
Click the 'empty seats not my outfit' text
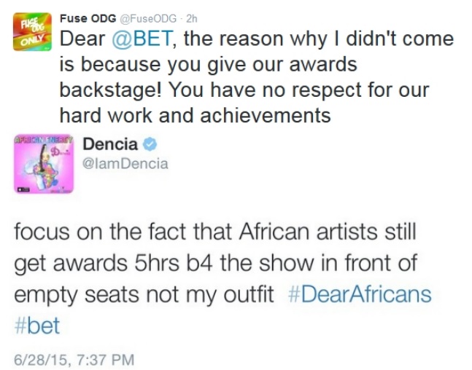144,294
